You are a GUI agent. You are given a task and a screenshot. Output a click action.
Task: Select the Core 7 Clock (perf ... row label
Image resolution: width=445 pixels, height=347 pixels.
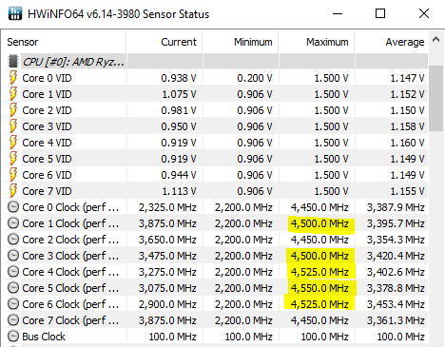70,320
